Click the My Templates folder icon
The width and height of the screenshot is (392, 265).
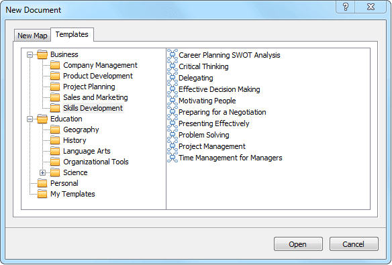coord(42,194)
